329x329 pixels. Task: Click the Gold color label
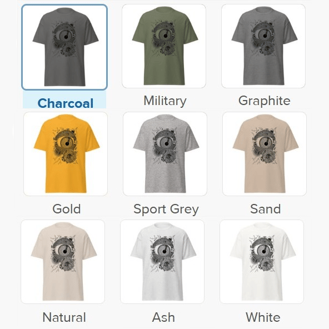pyautogui.click(x=67, y=209)
